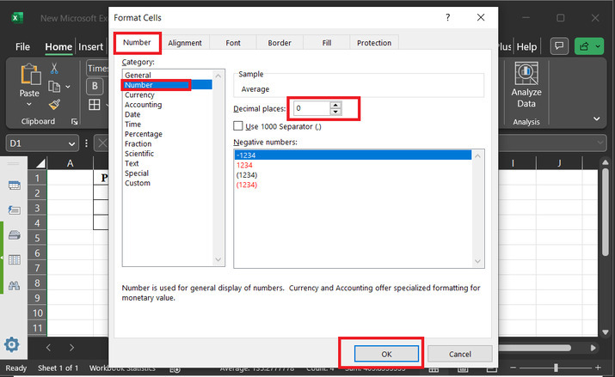Click the green Share button icon

tap(584, 46)
